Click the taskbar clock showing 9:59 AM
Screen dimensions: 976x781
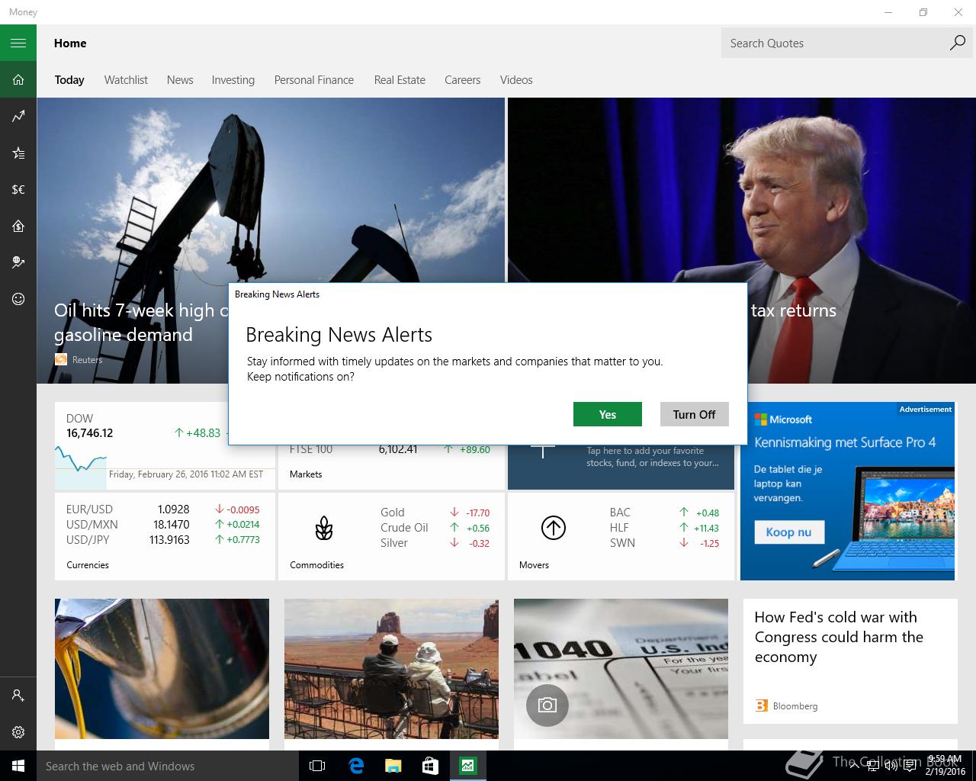tap(944, 766)
